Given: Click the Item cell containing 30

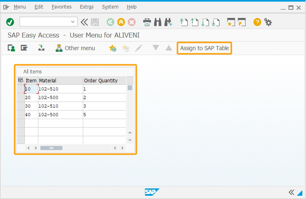Looking at the screenshot, I should [31, 106].
